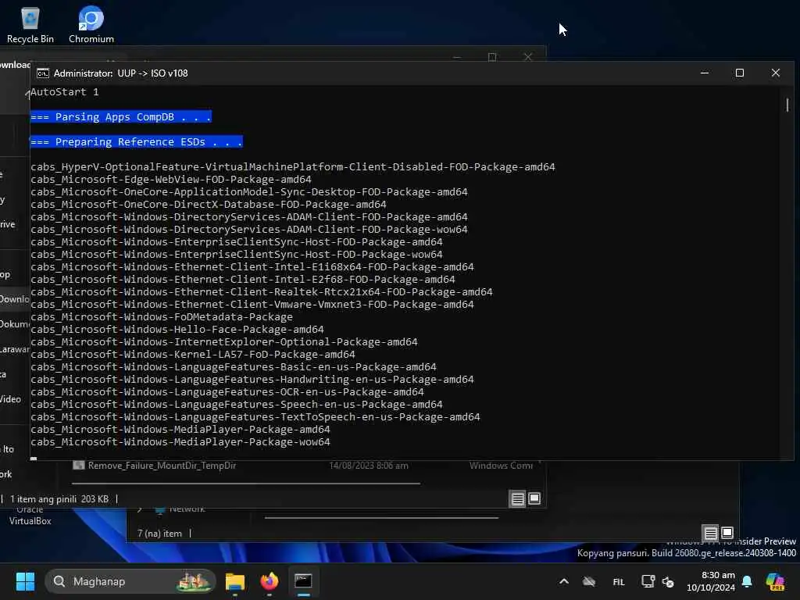
Task: Click the LanguageFeatures-TextToSpeech-en-us line
Action: (255, 417)
